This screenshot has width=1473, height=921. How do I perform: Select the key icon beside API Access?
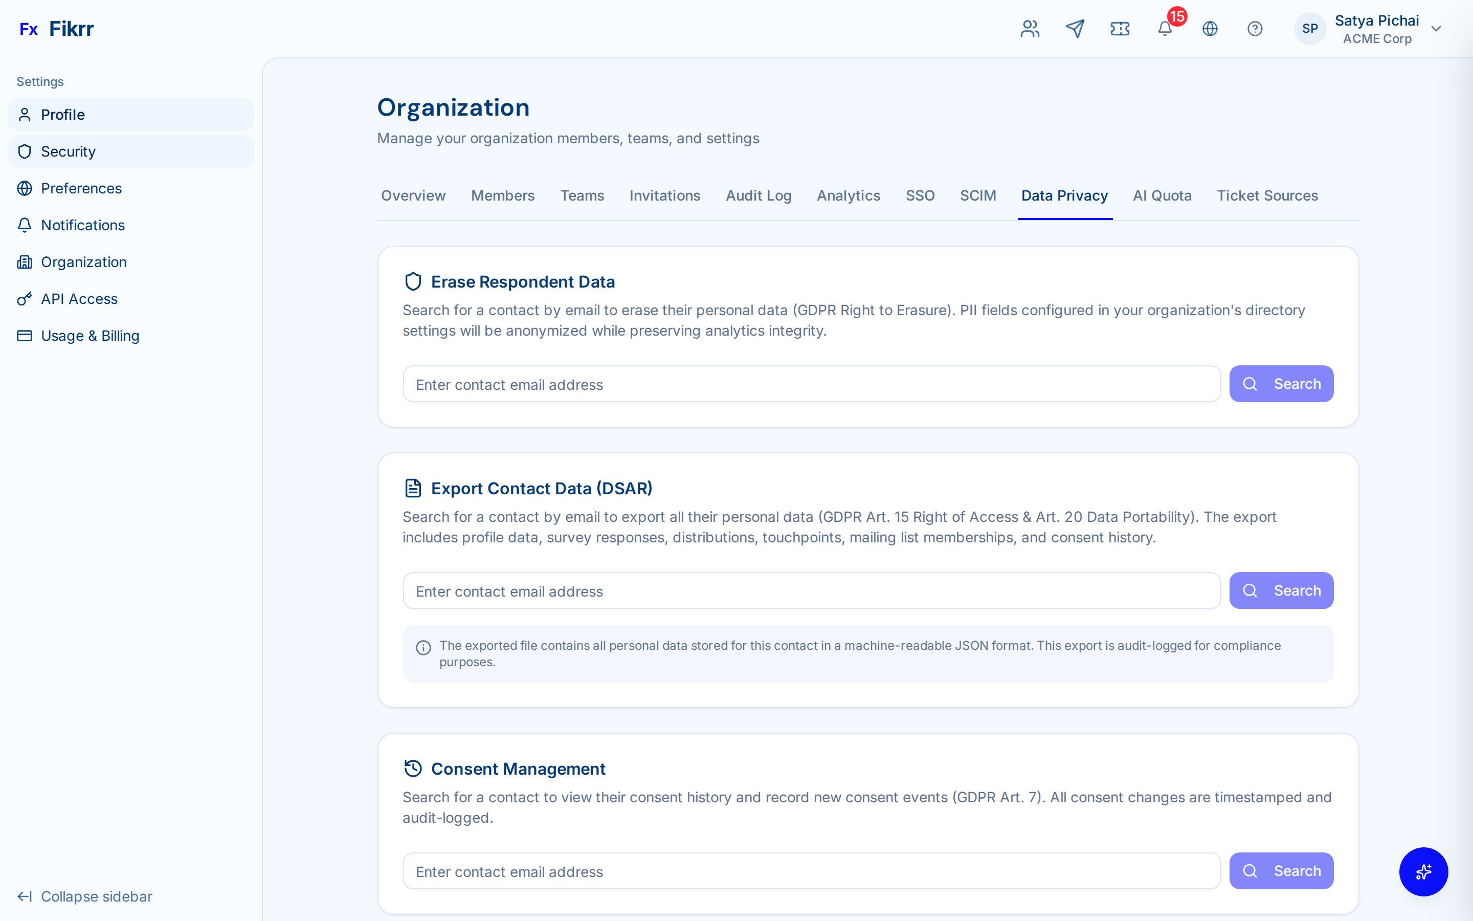coord(25,299)
